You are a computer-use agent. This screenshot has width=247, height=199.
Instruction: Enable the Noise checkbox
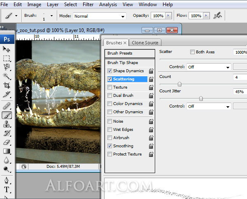pos(110,121)
